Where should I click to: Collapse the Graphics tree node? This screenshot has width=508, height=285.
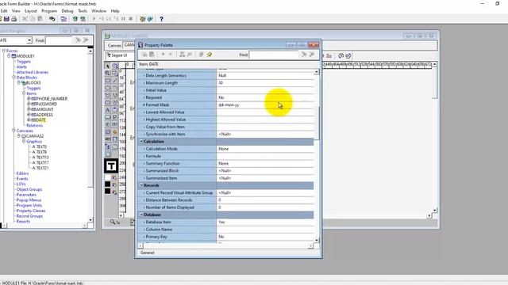[24, 141]
